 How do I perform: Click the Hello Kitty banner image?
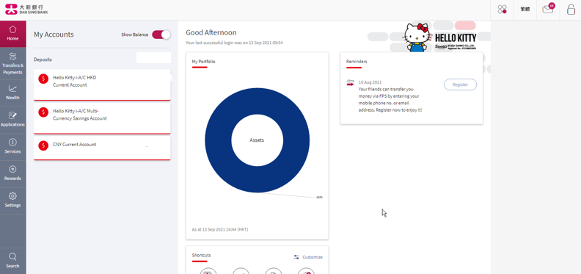click(x=440, y=37)
